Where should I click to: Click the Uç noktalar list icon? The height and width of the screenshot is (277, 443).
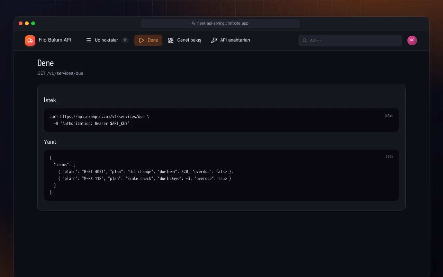click(89, 40)
